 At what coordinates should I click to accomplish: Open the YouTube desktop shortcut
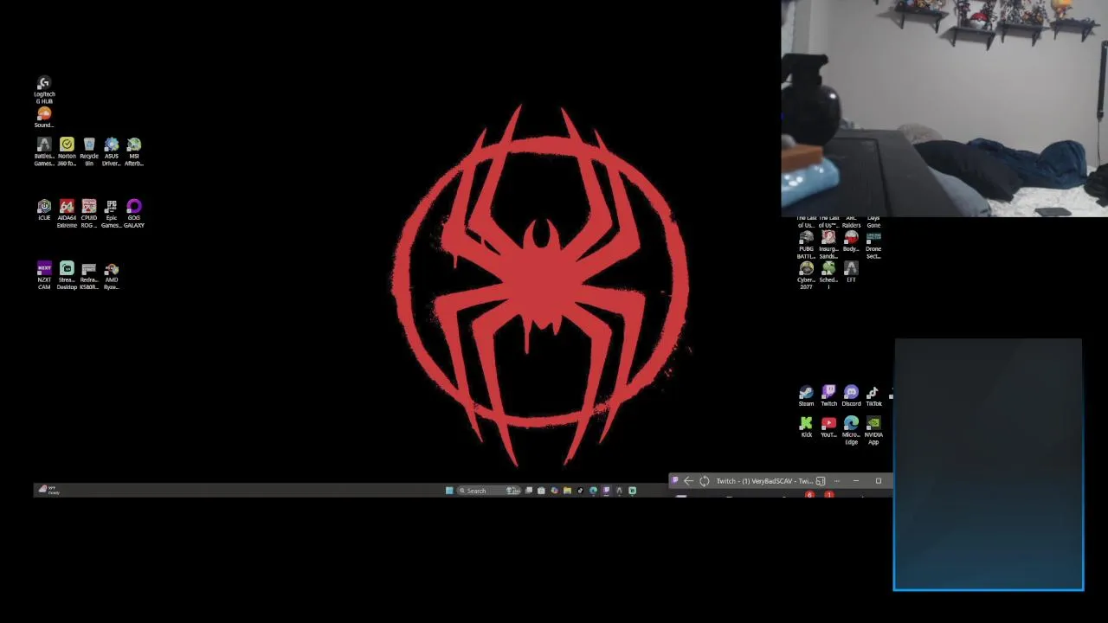(829, 427)
